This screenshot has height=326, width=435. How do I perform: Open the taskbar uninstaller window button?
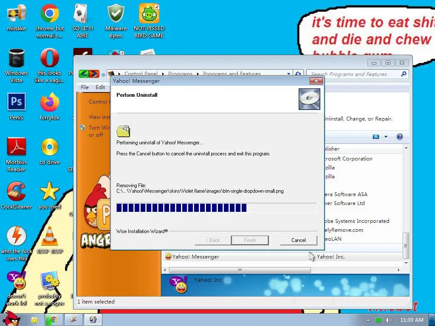(x=93, y=320)
